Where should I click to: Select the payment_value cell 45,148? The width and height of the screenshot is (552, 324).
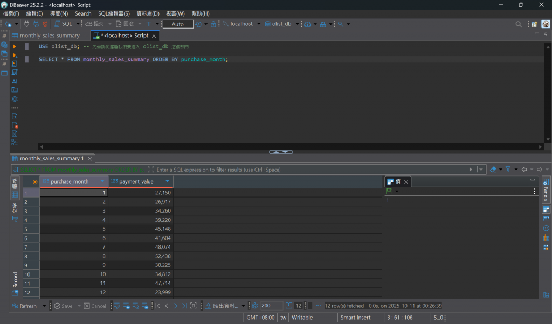(141, 229)
